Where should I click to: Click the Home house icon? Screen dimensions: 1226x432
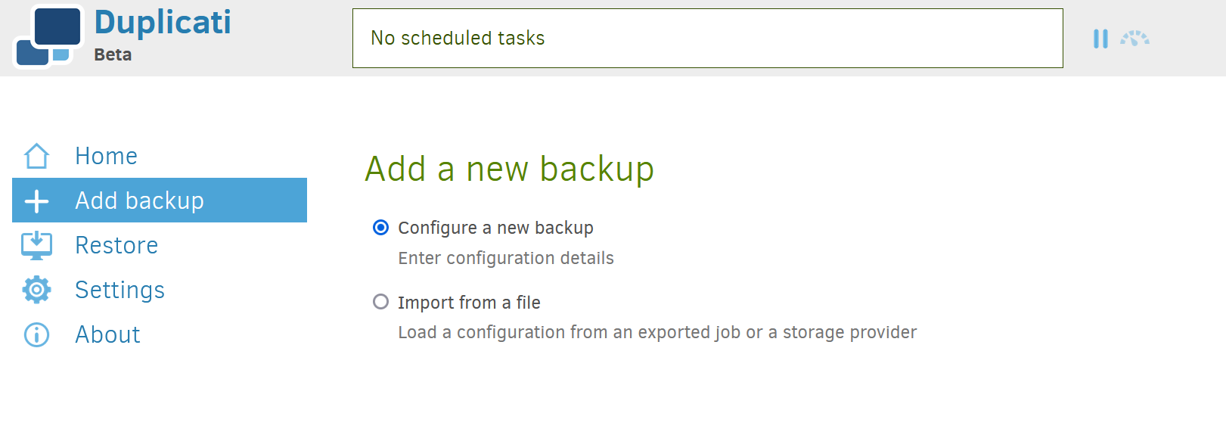pyautogui.click(x=36, y=156)
